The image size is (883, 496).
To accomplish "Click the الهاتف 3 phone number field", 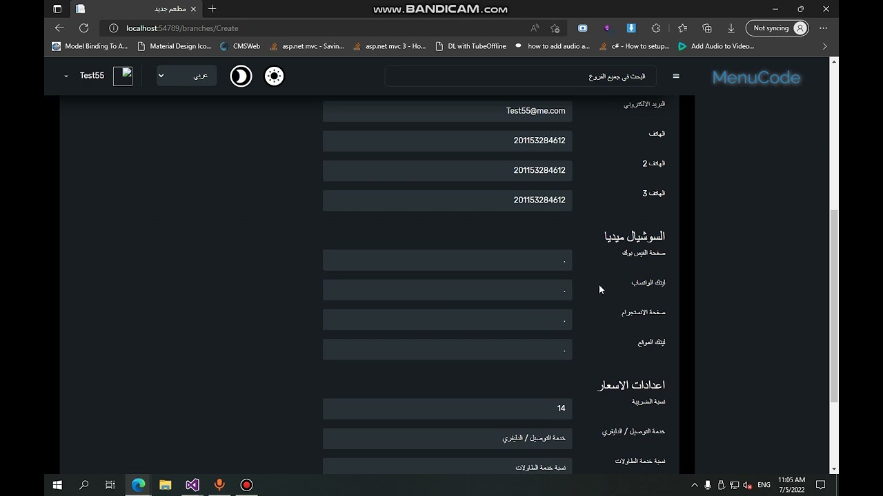I will click(x=447, y=200).
